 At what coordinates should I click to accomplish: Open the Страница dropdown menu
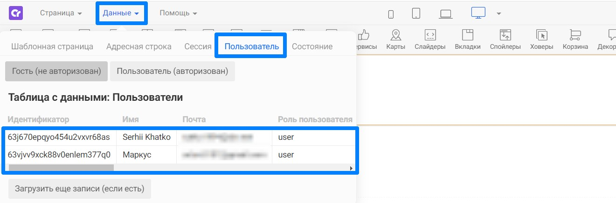[61, 13]
